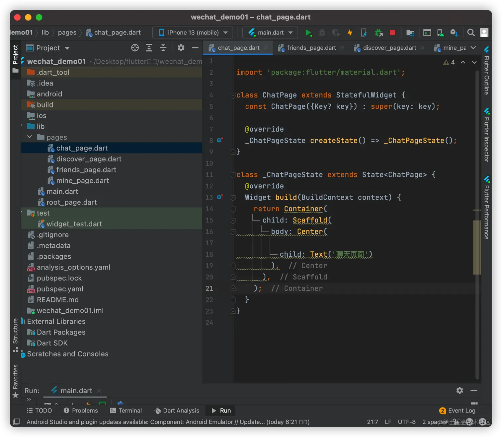The height and width of the screenshot is (437, 502).
Task: Click the Flutter Hot Reload lightning icon
Action: click(x=350, y=32)
